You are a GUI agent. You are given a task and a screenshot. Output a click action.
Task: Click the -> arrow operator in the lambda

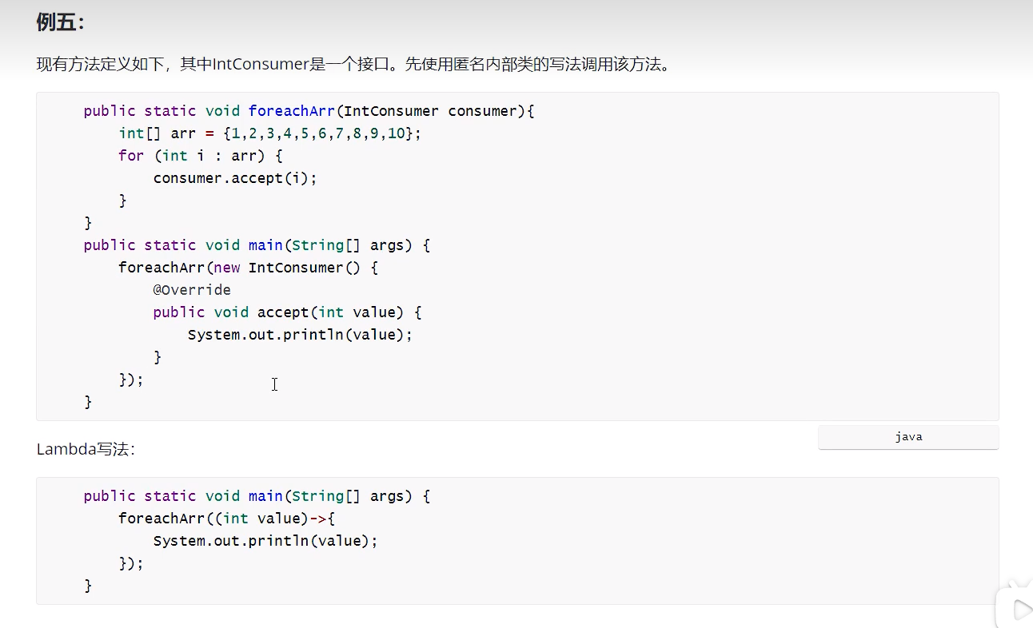(317, 519)
